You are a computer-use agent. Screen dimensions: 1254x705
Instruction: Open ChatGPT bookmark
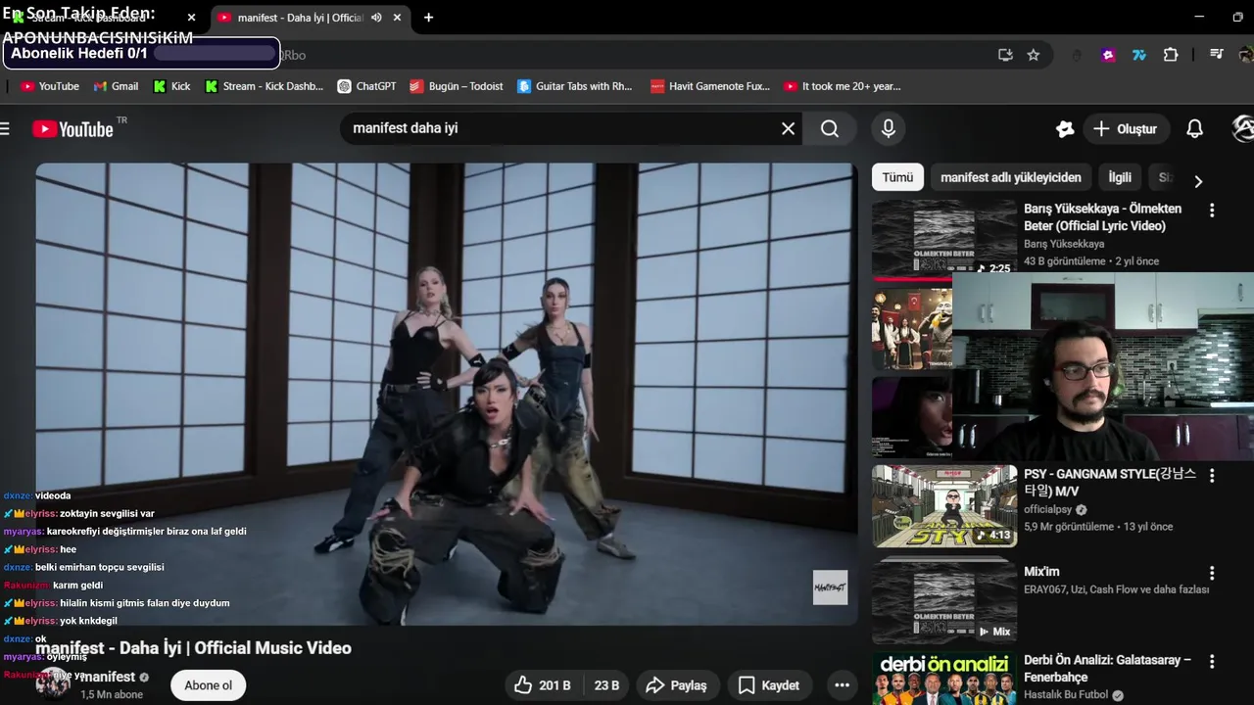[x=366, y=86]
